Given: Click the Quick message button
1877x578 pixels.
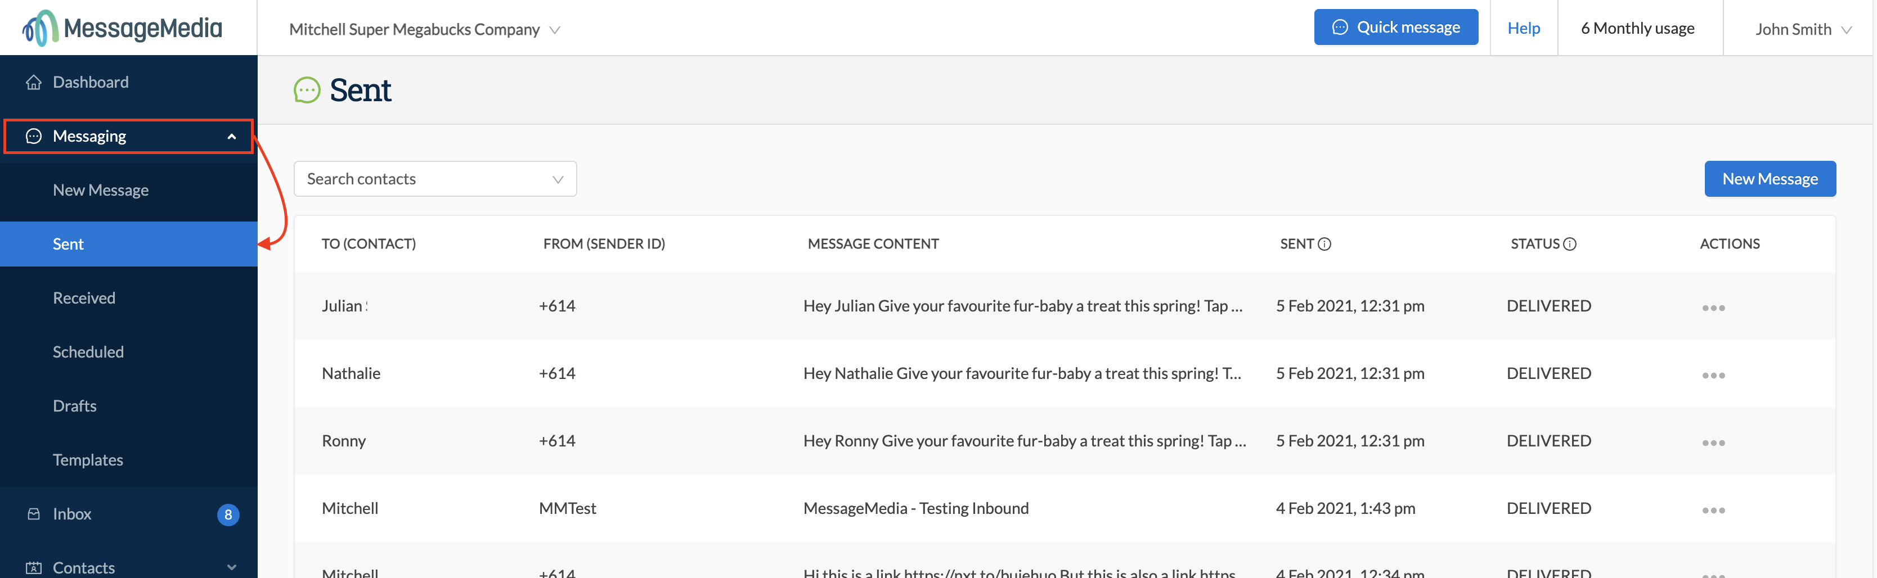Looking at the screenshot, I should (x=1395, y=27).
